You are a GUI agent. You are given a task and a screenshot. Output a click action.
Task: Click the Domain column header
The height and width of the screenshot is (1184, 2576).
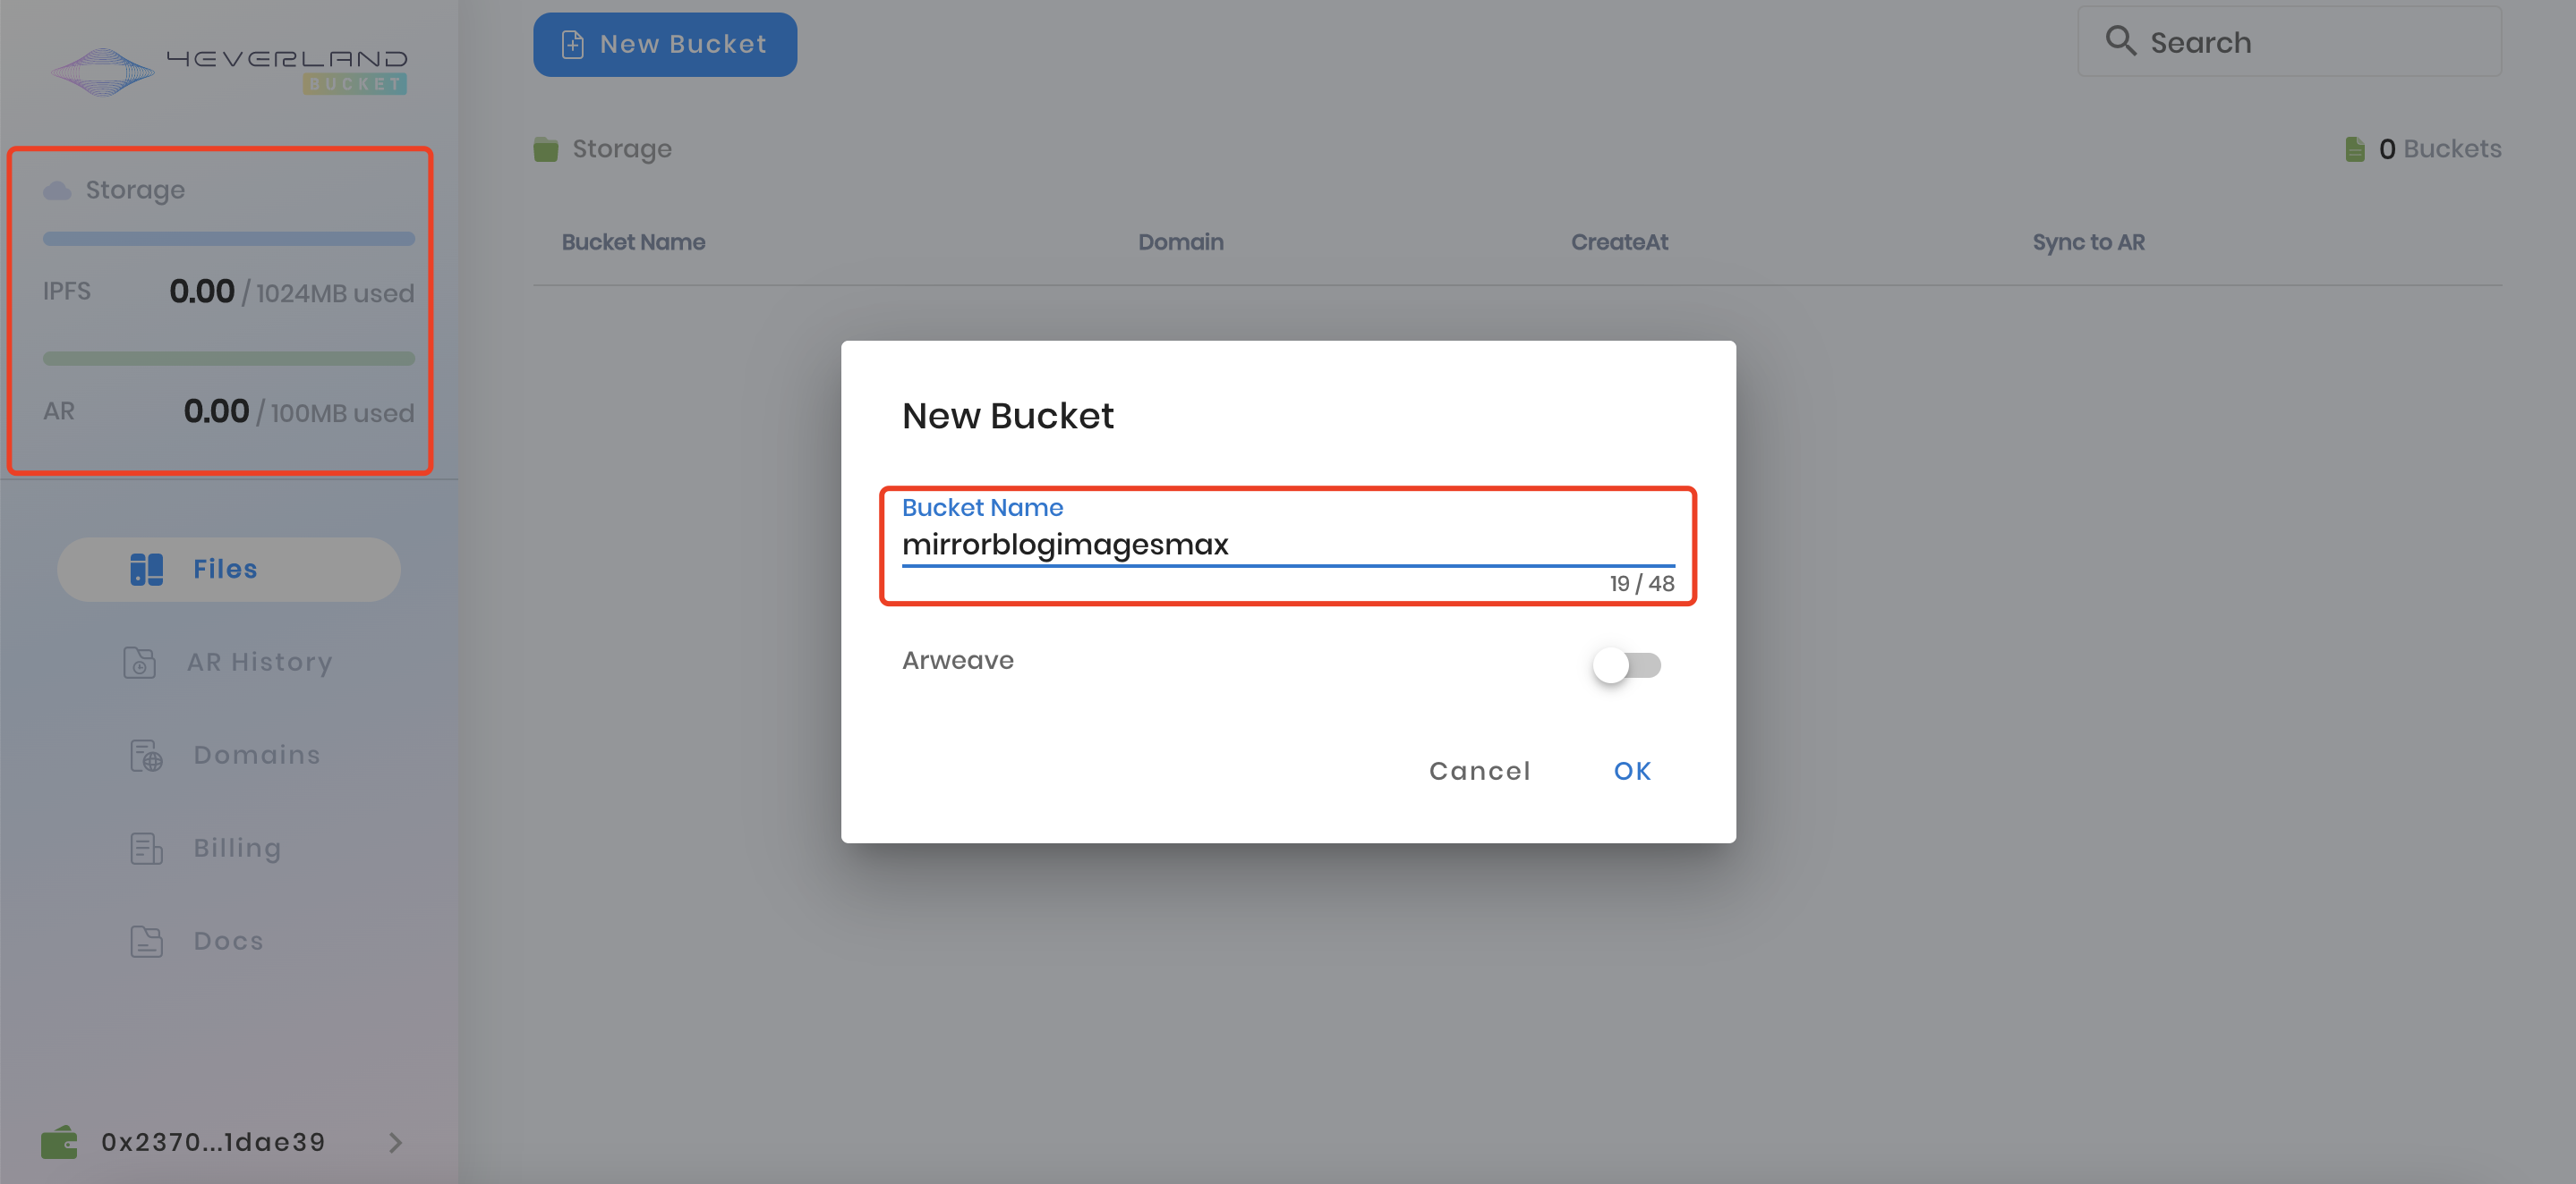pyautogui.click(x=1181, y=243)
